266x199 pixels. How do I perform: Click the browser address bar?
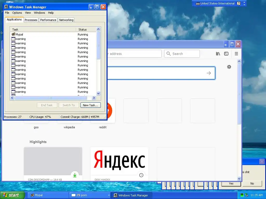point(134,54)
